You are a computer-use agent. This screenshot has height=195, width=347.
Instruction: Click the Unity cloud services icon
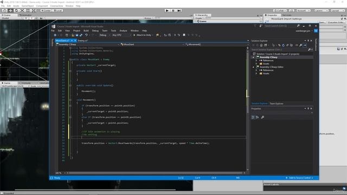[292, 10]
